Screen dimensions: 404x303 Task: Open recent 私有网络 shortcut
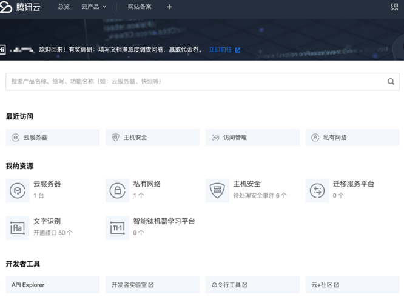coord(352,138)
